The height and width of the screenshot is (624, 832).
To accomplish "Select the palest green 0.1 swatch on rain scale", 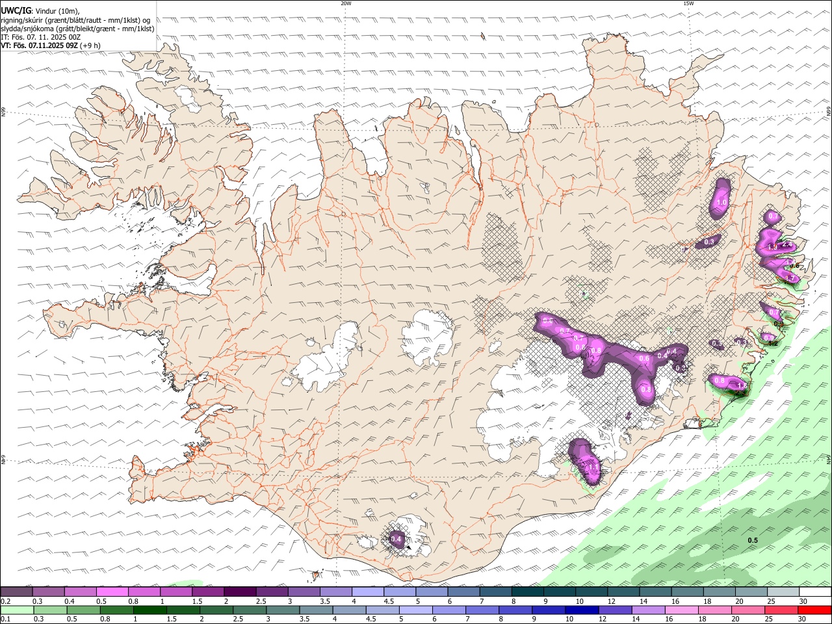I will click(17, 610).
